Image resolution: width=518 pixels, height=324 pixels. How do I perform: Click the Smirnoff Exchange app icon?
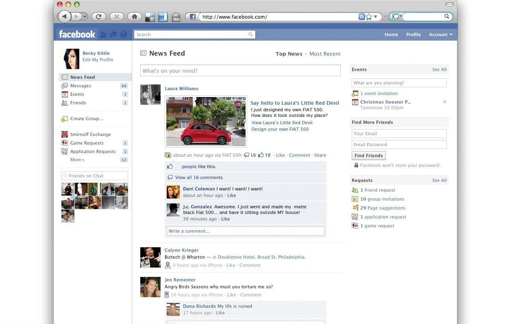click(65, 134)
